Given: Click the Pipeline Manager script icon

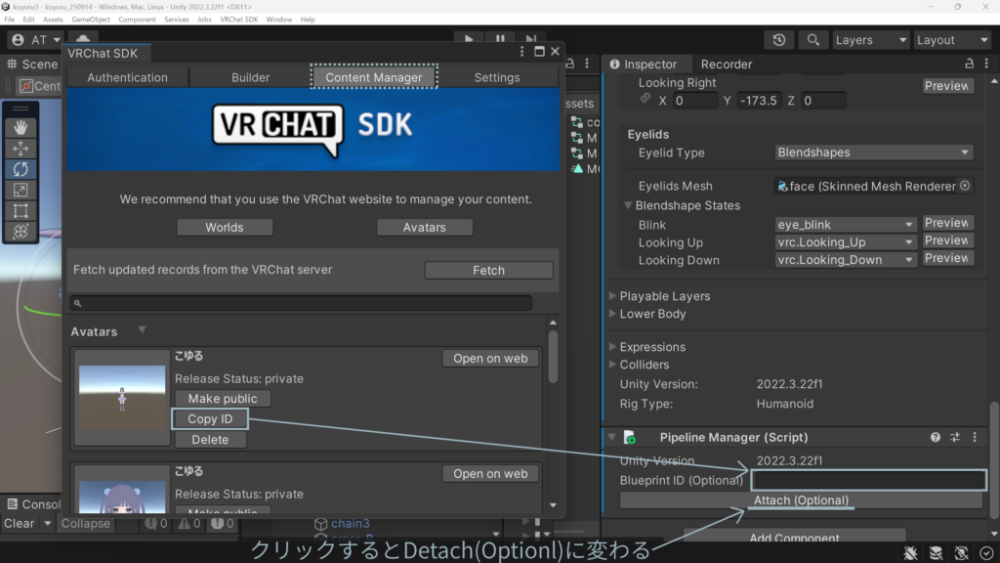Looking at the screenshot, I should point(630,437).
